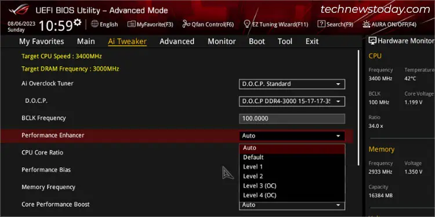Click the BCLK 100 MHz reading
The height and width of the screenshot is (217, 435).
pos(379,102)
